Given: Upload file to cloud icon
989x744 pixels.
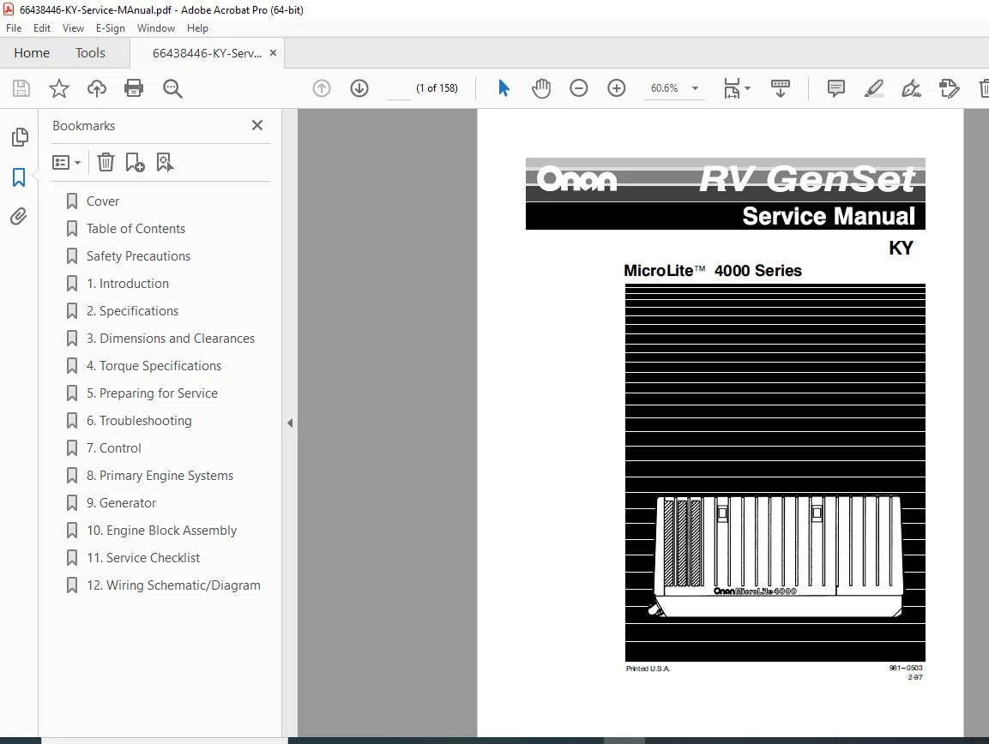Looking at the screenshot, I should tap(97, 88).
